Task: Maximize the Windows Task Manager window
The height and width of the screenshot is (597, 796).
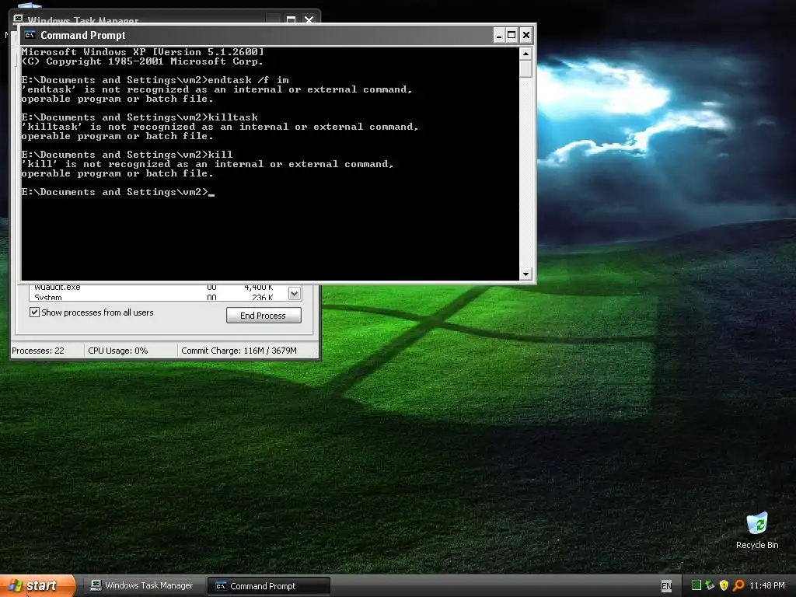Action: coord(291,19)
